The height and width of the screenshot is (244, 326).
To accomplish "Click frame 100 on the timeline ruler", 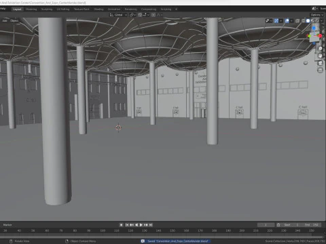I will pos(103,230).
